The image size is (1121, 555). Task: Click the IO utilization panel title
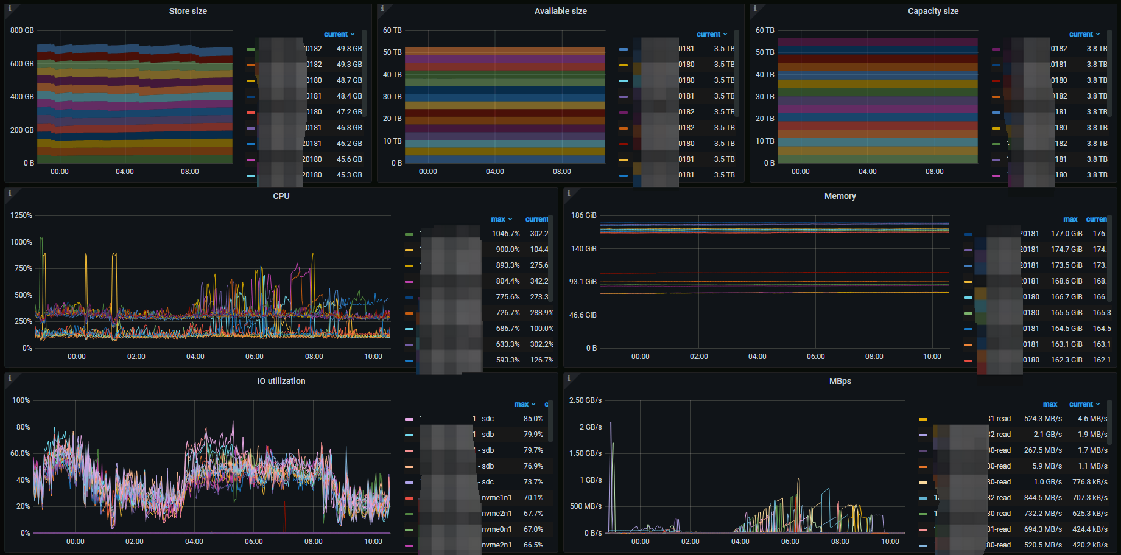281,381
